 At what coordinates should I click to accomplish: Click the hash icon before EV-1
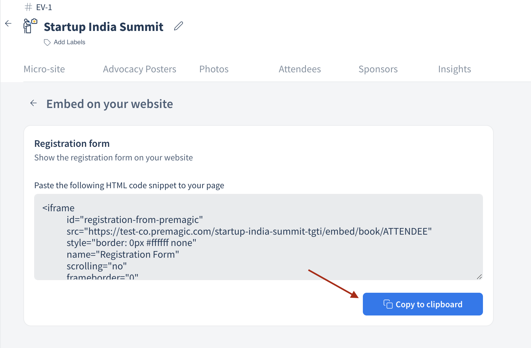[28, 7]
